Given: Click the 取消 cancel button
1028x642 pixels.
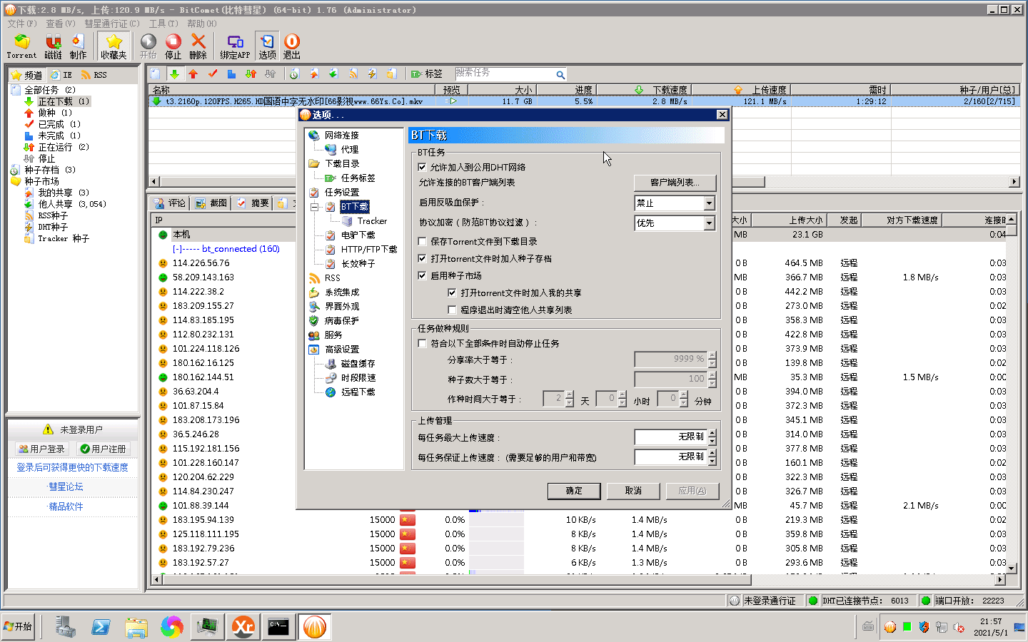Looking at the screenshot, I should (x=633, y=491).
